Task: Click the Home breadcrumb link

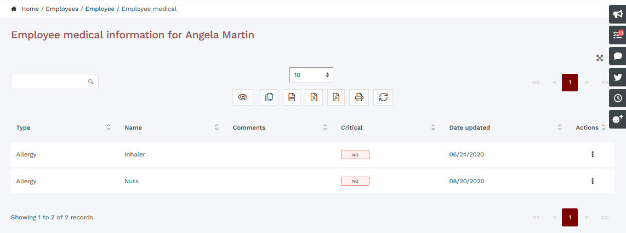Action: tap(30, 9)
